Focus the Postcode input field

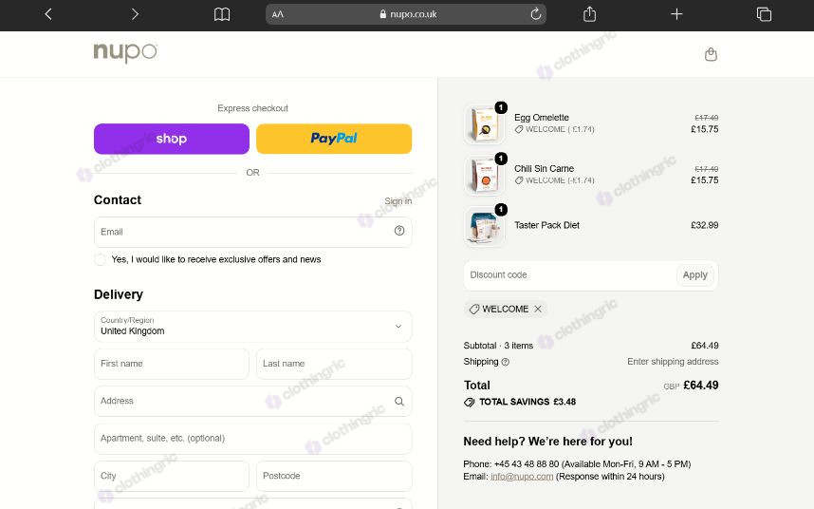[334, 476]
